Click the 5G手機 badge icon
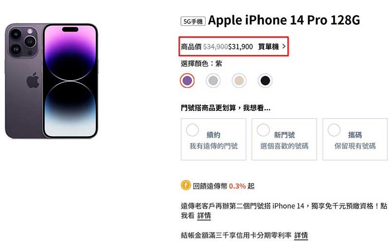 click(x=193, y=21)
